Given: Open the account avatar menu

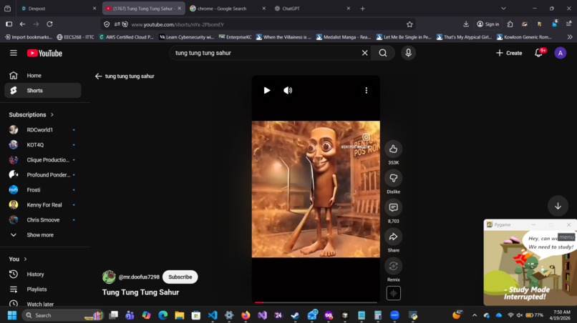Looking at the screenshot, I should coord(560,53).
